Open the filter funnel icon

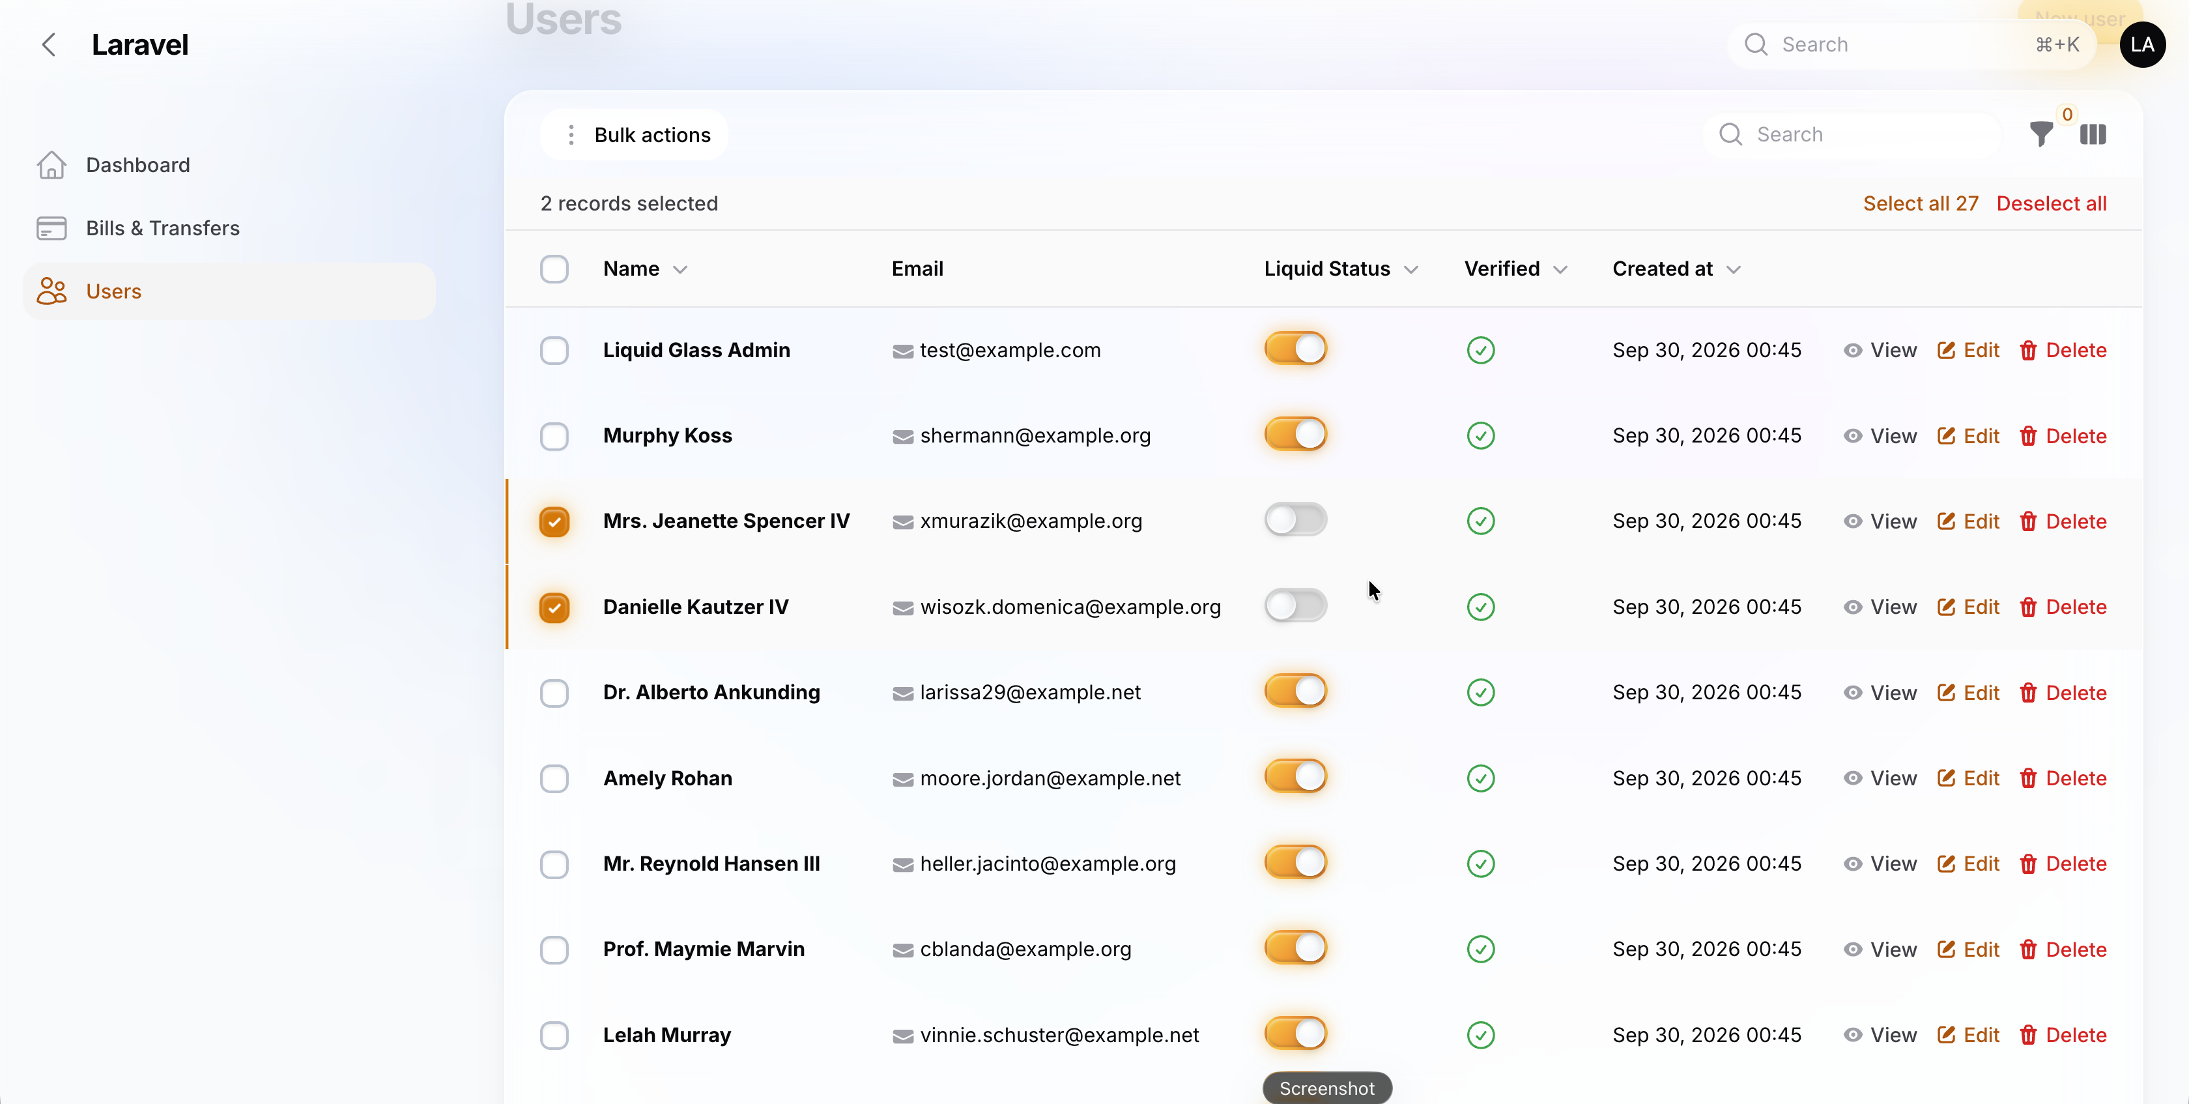2041,134
